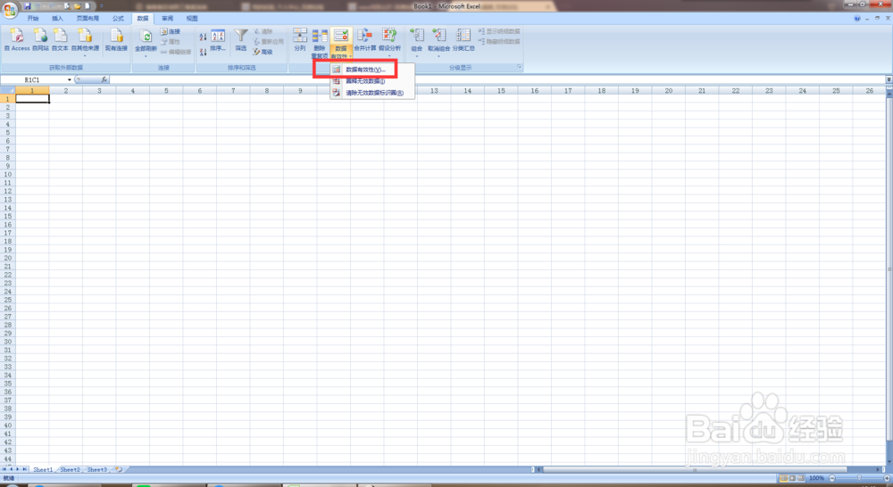Import data from Access

click(17, 40)
